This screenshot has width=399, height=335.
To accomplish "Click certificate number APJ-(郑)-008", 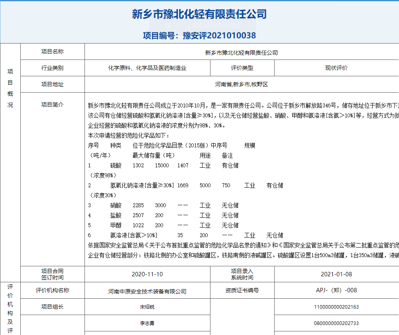I will pos(336,290).
